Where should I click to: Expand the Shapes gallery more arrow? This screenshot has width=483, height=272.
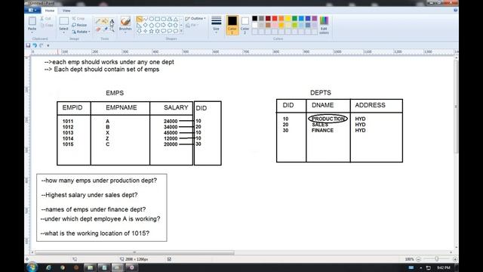(x=181, y=31)
